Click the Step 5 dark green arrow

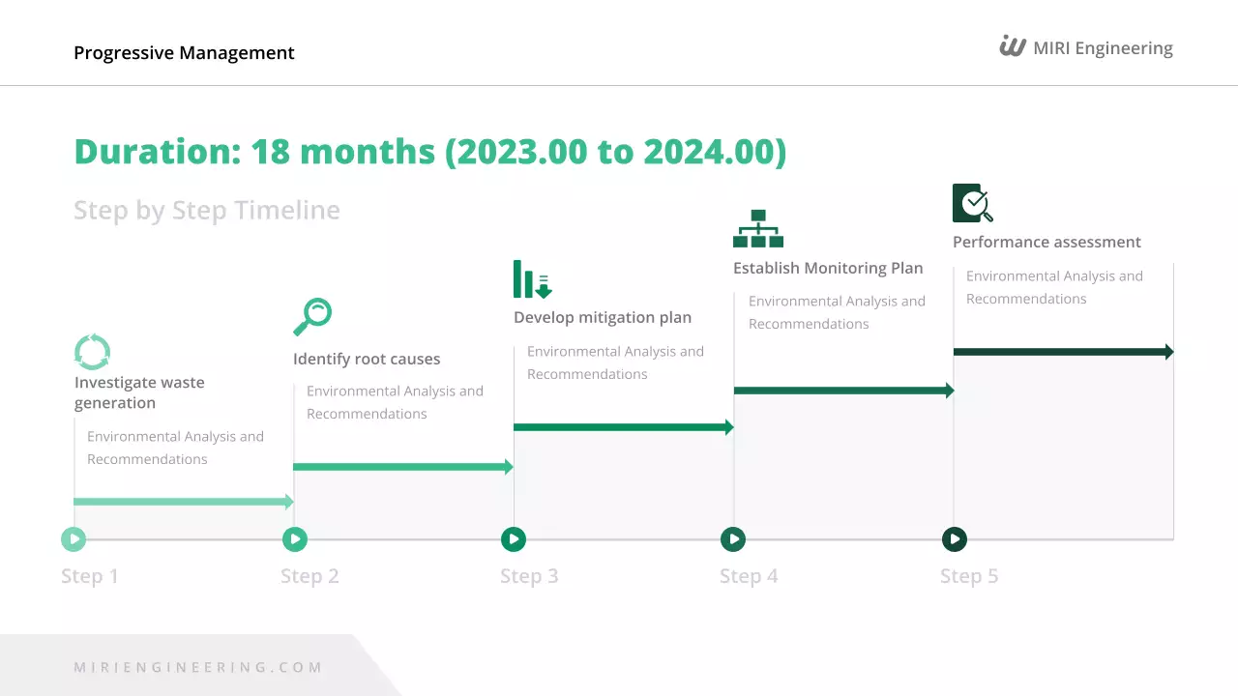pyautogui.click(x=1063, y=352)
